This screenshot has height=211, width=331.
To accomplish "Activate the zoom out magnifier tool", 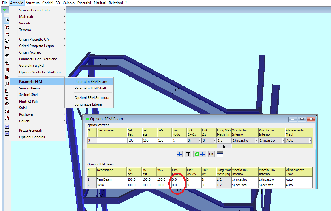I will click(7, 34).
